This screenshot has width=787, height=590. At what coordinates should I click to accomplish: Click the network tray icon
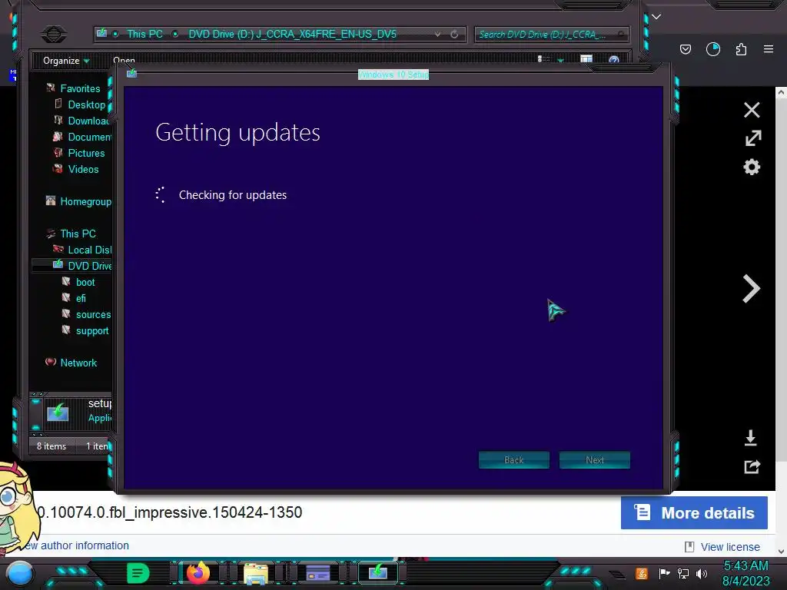[682, 573]
